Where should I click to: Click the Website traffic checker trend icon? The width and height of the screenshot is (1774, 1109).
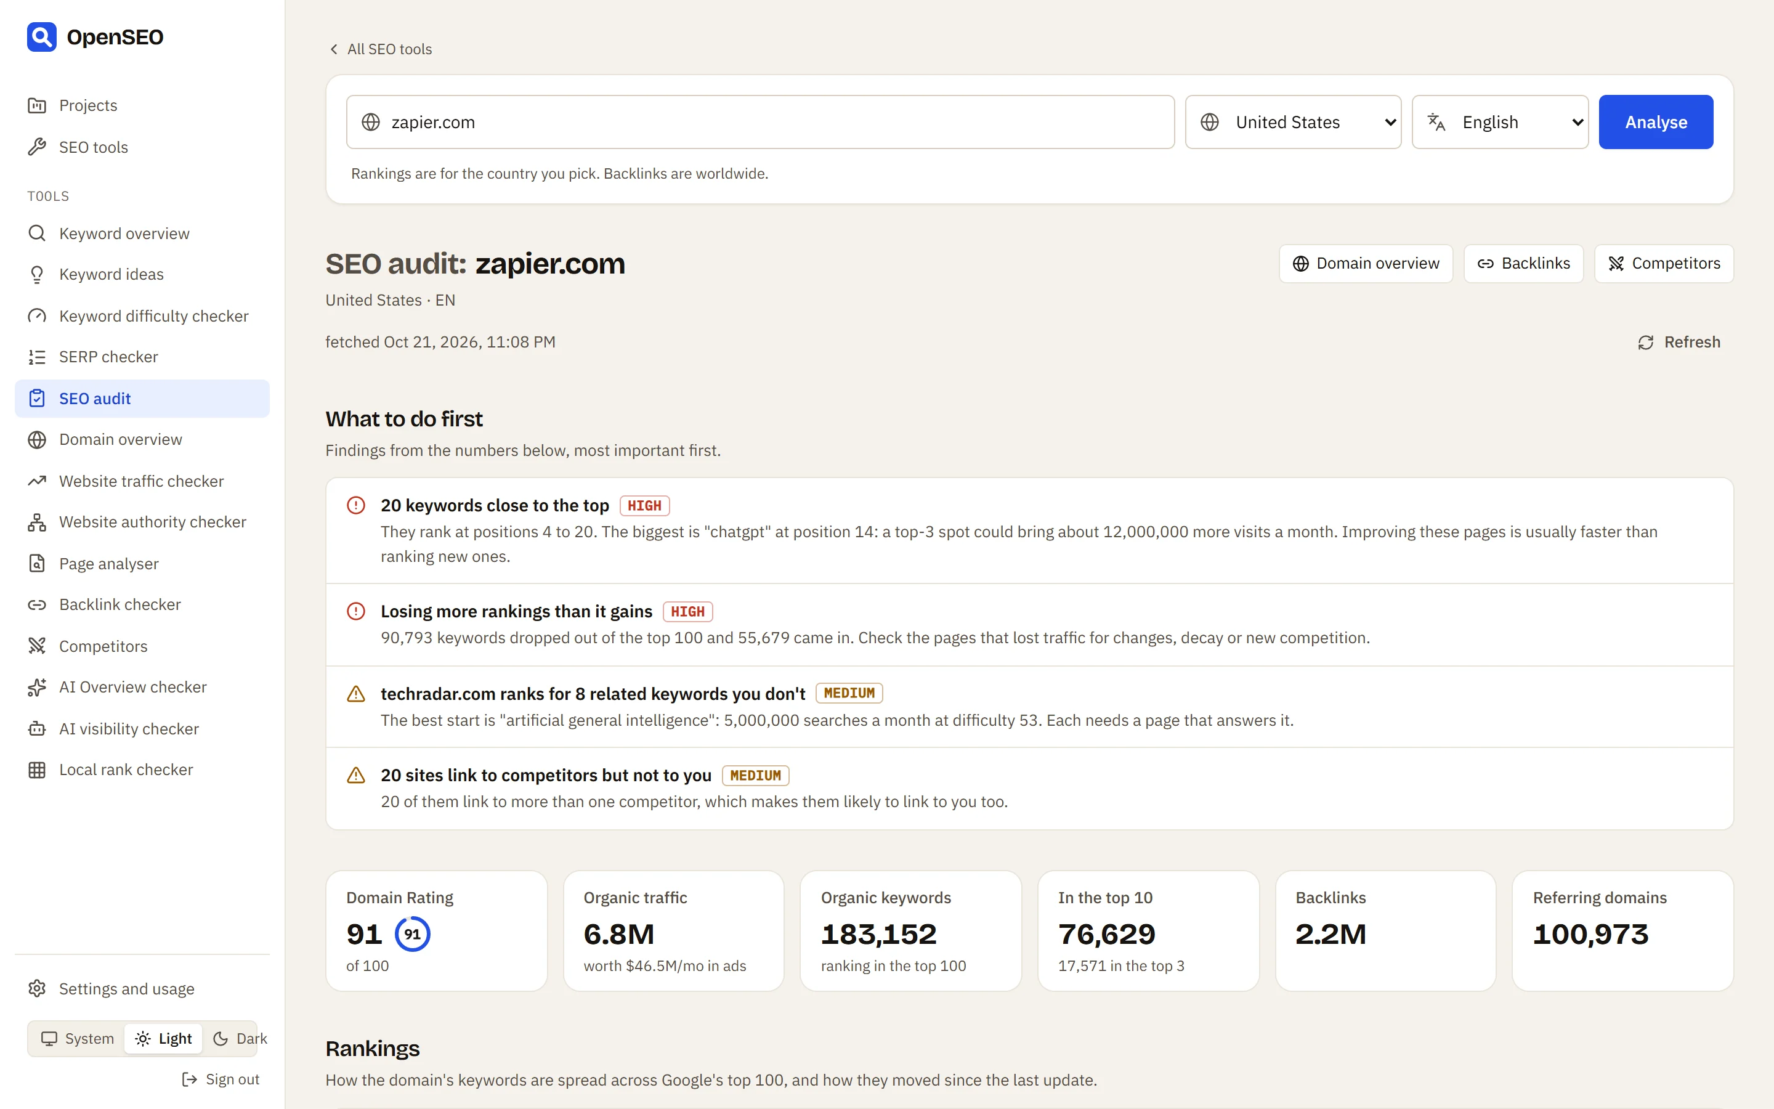(37, 481)
